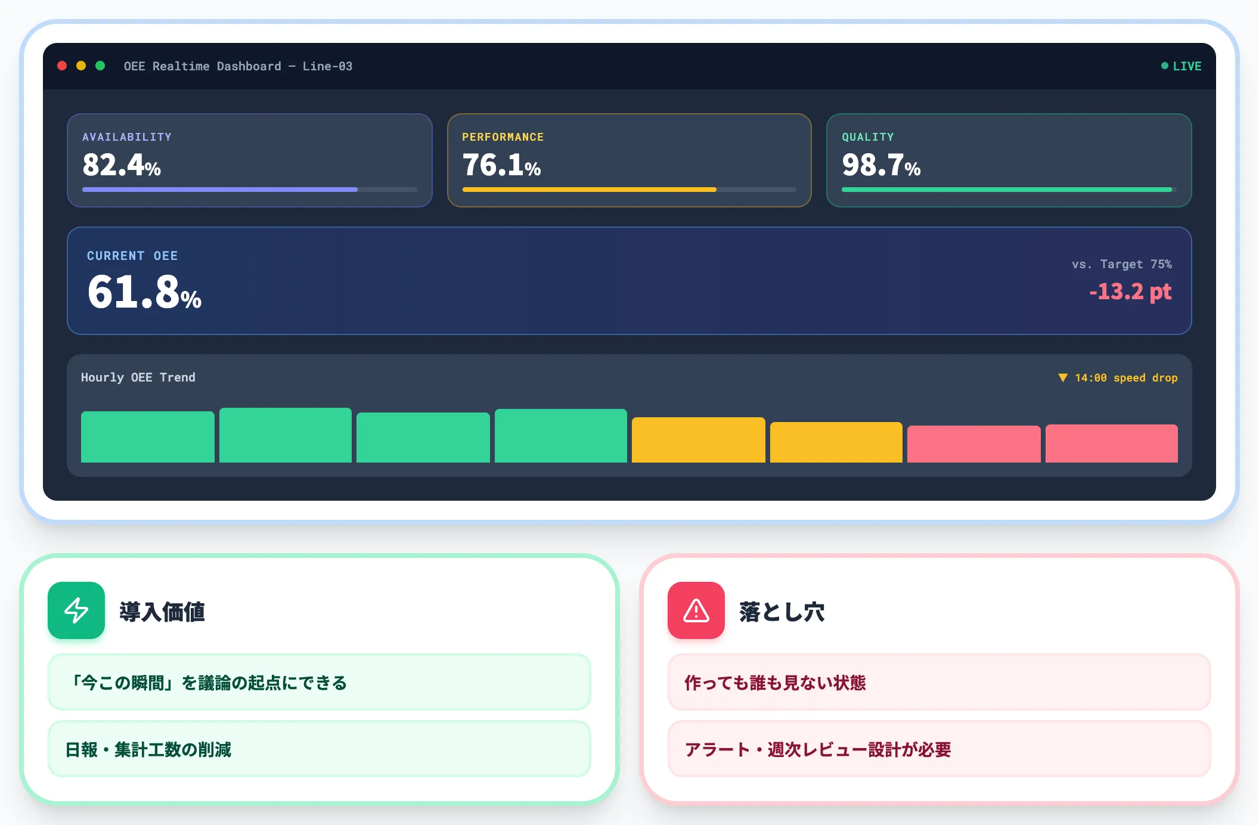The width and height of the screenshot is (1259, 825).
Task: Select the fourth green hourly trend bar
Action: click(x=561, y=436)
